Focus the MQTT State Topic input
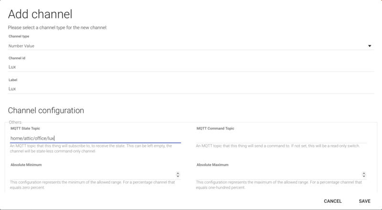This screenshot has width=382, height=210. tap(95, 138)
